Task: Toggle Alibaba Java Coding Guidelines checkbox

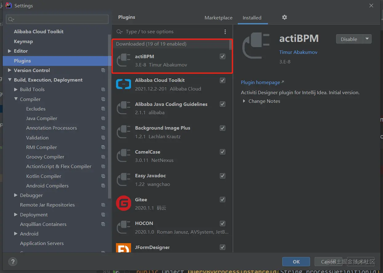Action: (223, 104)
